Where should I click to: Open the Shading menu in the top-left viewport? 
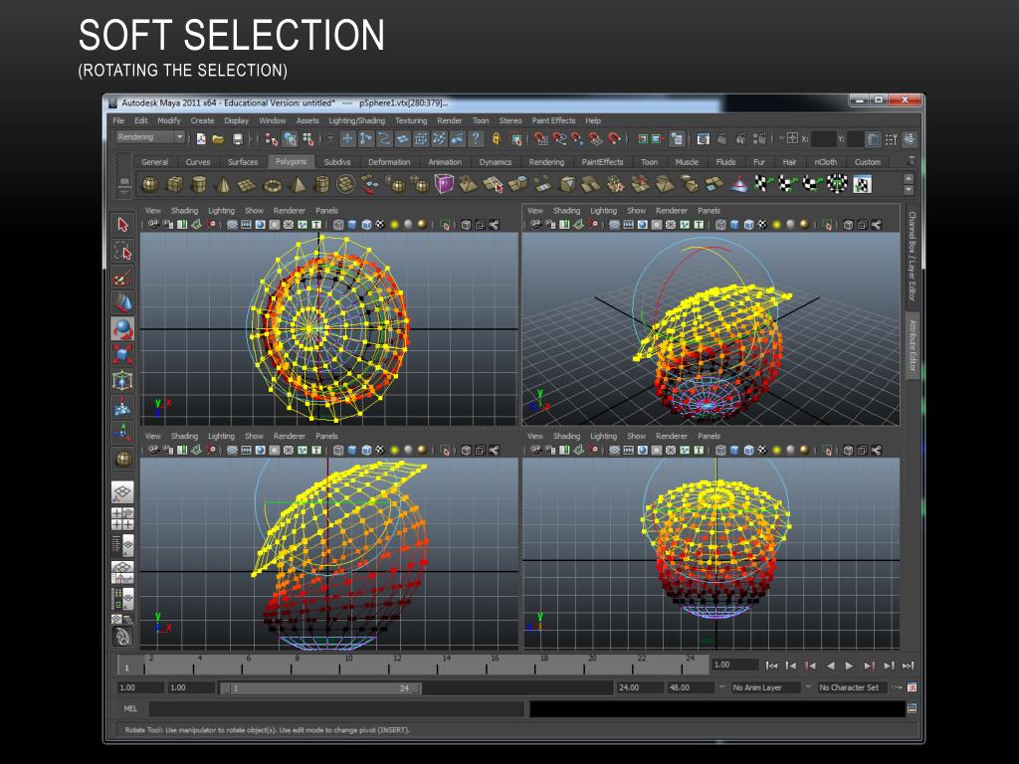184,211
